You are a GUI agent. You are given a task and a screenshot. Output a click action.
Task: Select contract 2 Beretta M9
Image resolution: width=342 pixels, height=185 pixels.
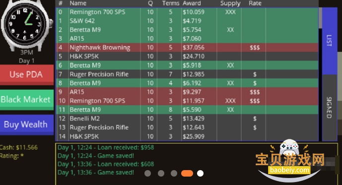click(x=187, y=30)
